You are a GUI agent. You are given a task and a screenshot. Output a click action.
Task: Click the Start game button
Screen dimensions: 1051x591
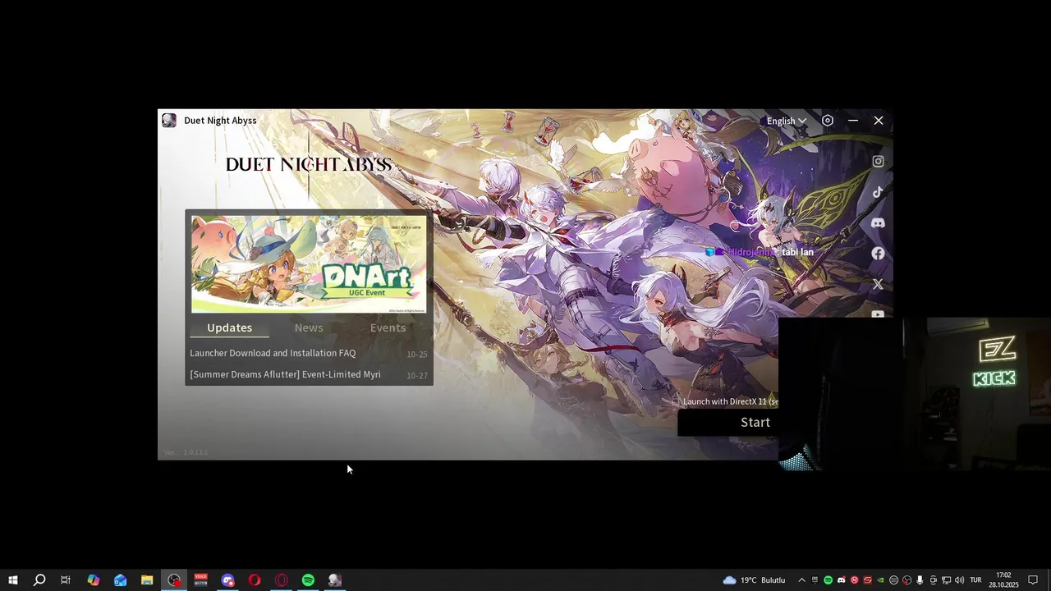727,422
